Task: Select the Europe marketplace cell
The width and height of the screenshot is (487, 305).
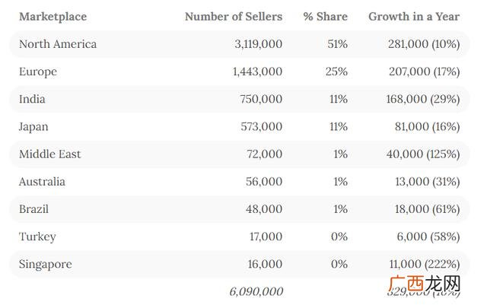Action: click(x=38, y=72)
